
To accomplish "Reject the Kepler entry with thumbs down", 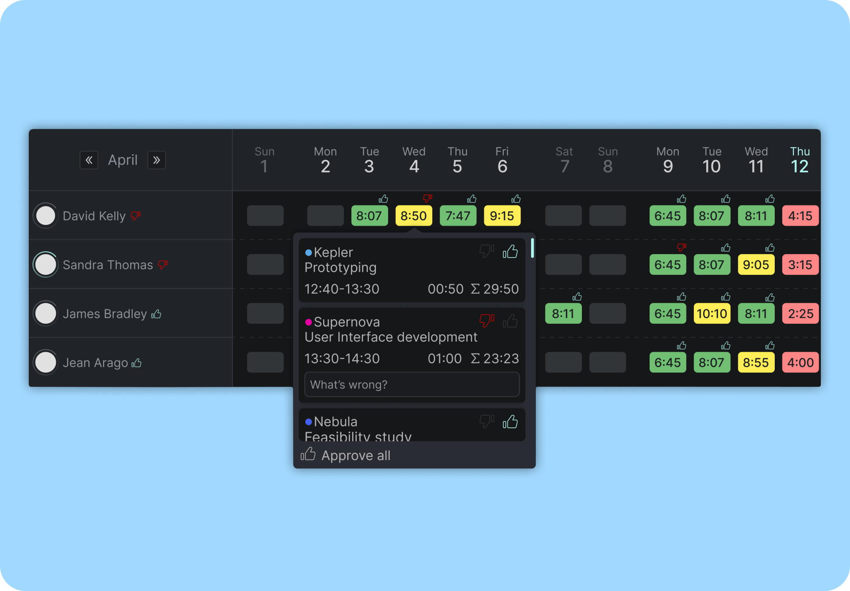I will click(486, 251).
